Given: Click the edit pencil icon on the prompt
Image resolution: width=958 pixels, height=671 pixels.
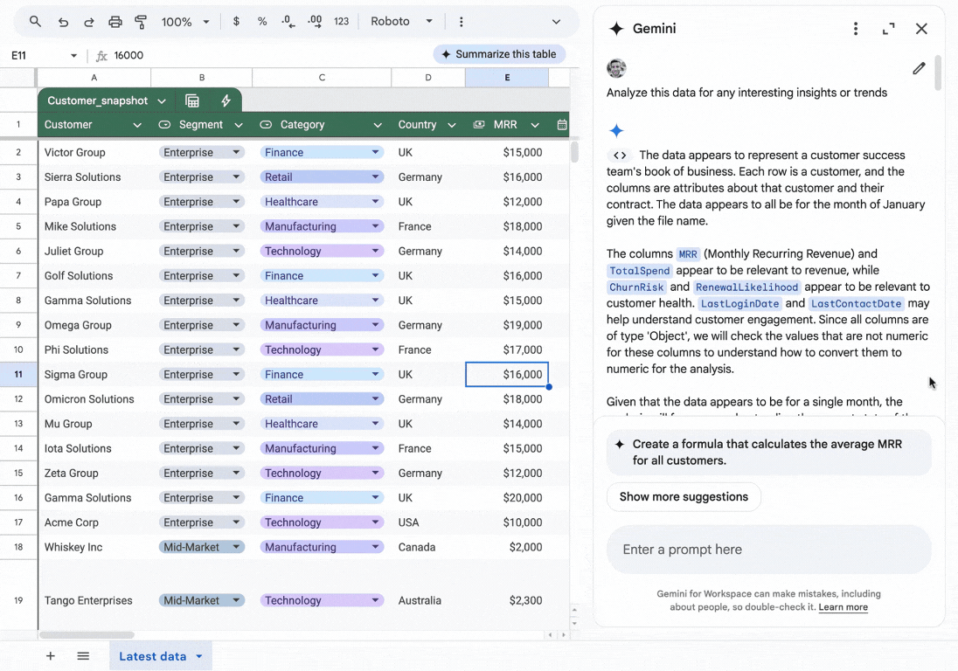Looking at the screenshot, I should click(x=919, y=68).
